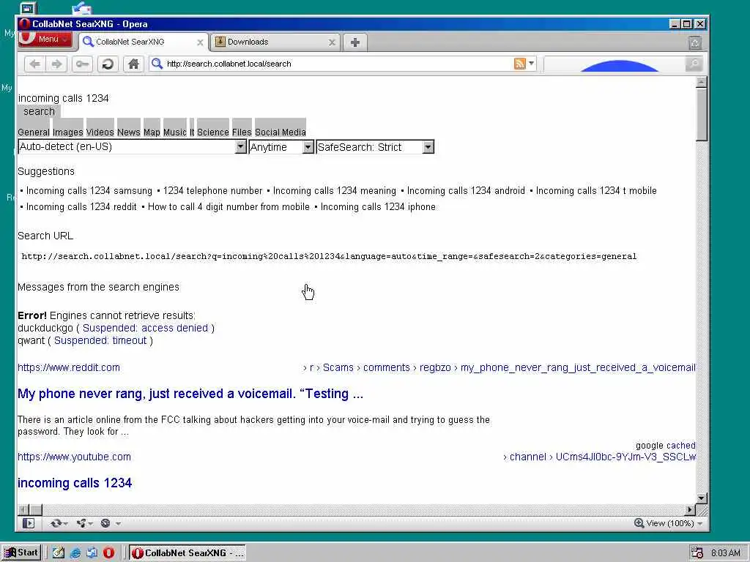Open the red Opera Menu button

coord(45,40)
